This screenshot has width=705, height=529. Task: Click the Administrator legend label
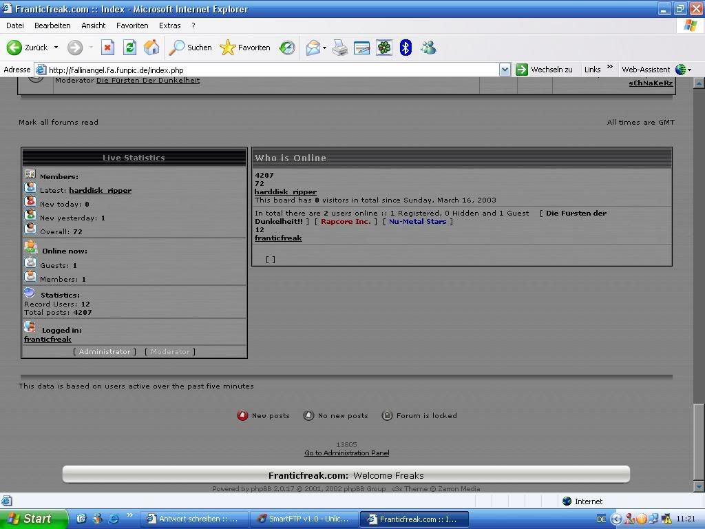pos(105,351)
